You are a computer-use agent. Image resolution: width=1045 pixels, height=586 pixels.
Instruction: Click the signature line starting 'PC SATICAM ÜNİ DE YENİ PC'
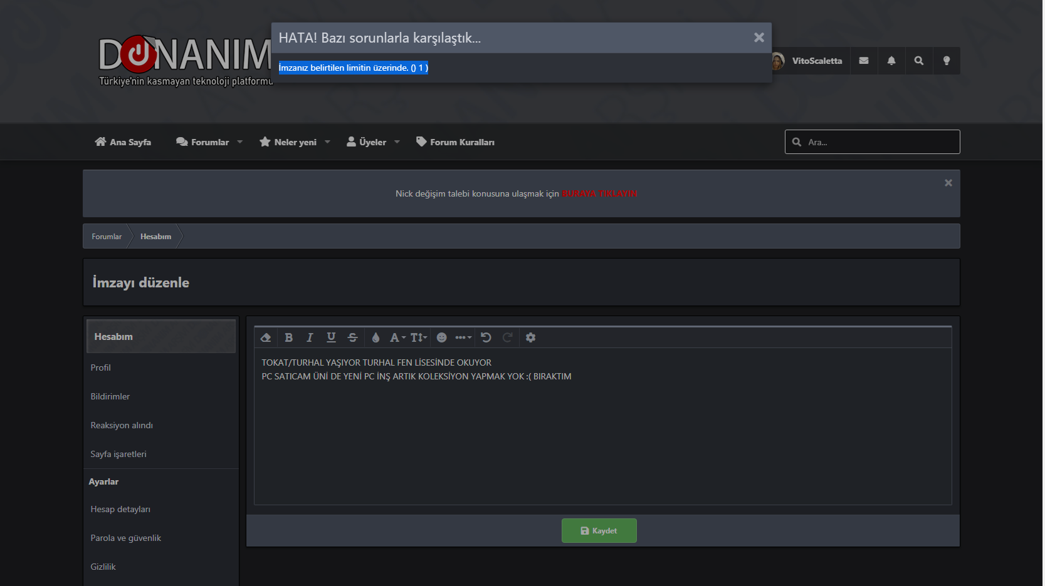[416, 376]
